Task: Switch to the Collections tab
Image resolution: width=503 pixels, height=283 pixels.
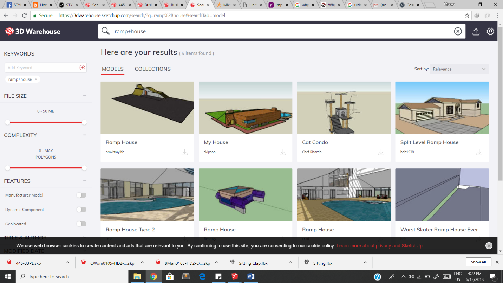Action: click(153, 69)
